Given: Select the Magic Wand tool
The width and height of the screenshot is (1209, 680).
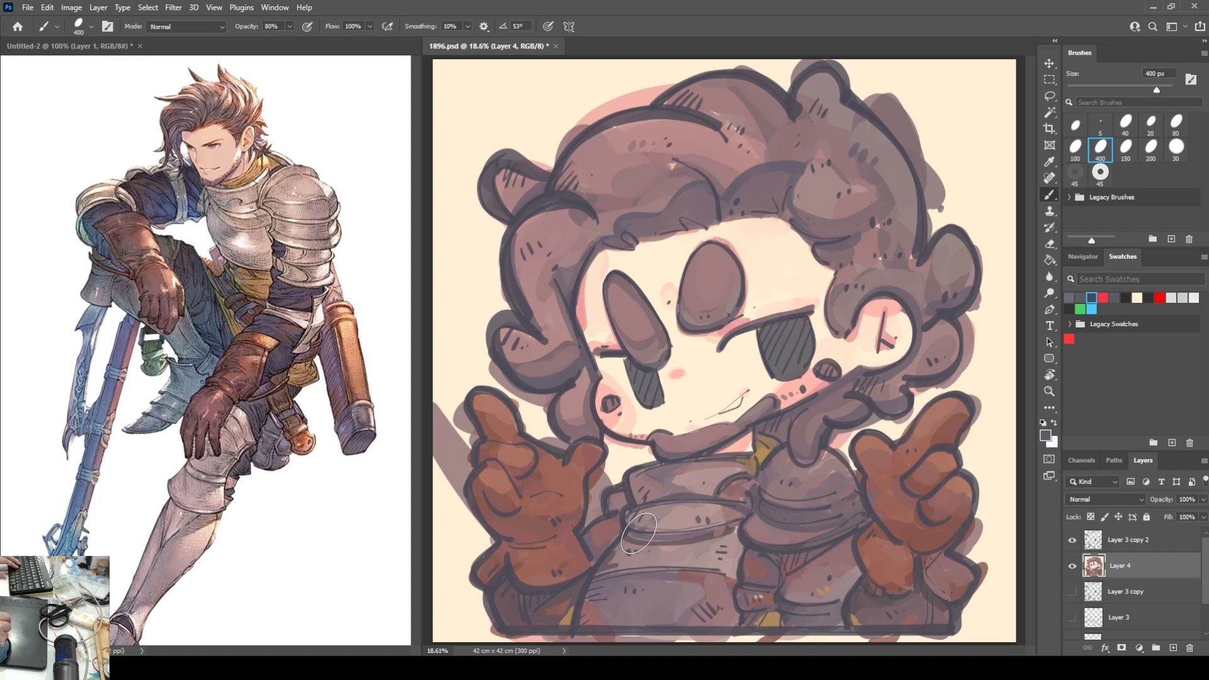Looking at the screenshot, I should 1049,113.
